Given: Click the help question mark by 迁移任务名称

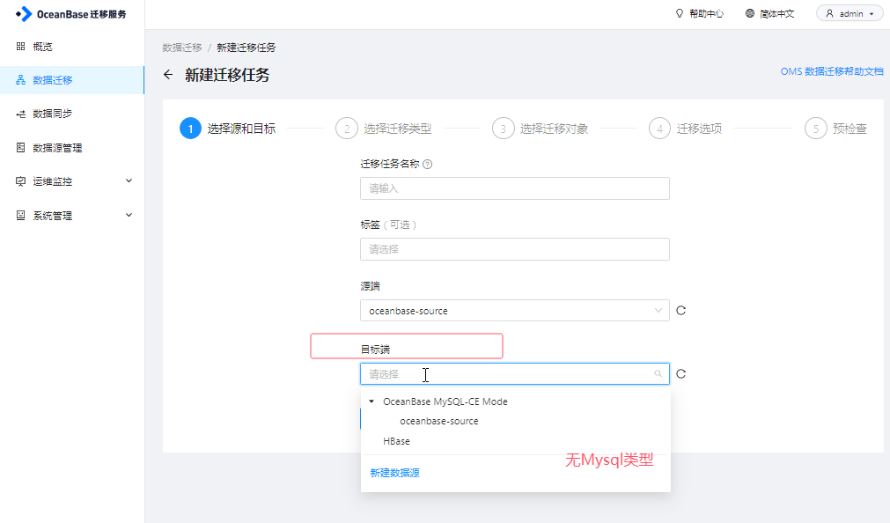Looking at the screenshot, I should (x=428, y=164).
